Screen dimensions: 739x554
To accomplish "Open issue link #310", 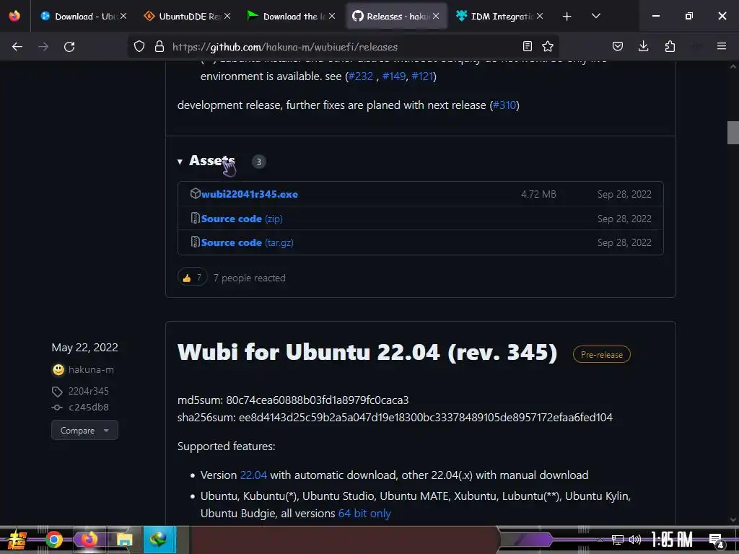I will [504, 105].
